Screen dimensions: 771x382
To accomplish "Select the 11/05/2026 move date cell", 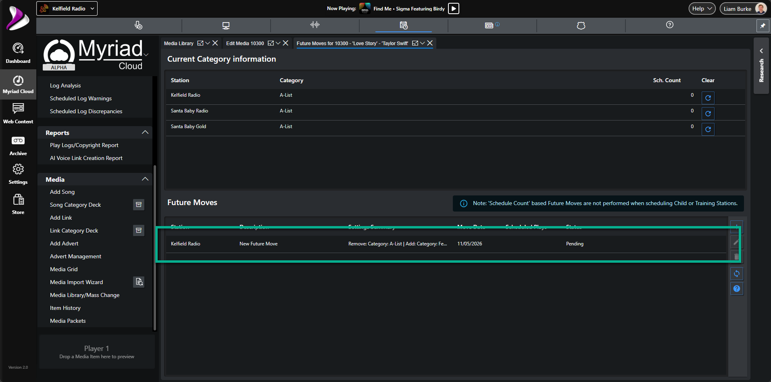I will pos(469,244).
